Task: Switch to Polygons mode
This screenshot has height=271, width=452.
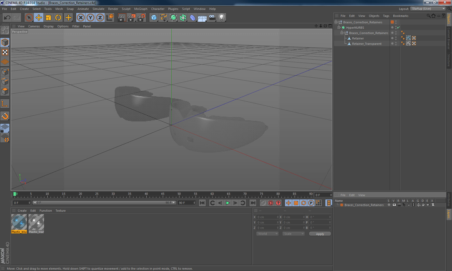Action: tap(5, 91)
